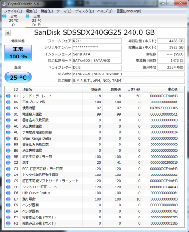Open the ディスク(D) menu

pos(84,11)
